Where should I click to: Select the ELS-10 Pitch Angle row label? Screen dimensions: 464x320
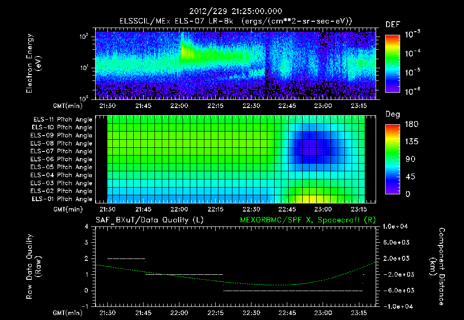[x=62, y=127]
